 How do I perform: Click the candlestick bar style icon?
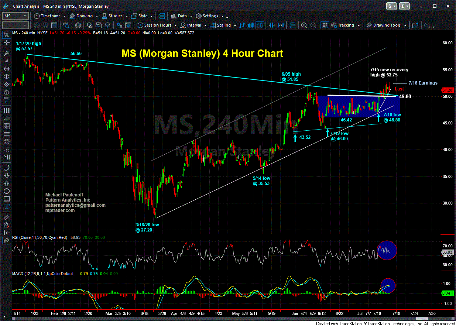pos(251,25)
